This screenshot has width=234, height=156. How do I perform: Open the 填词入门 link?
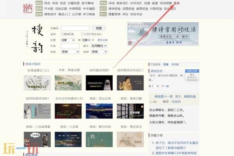tap(64, 14)
